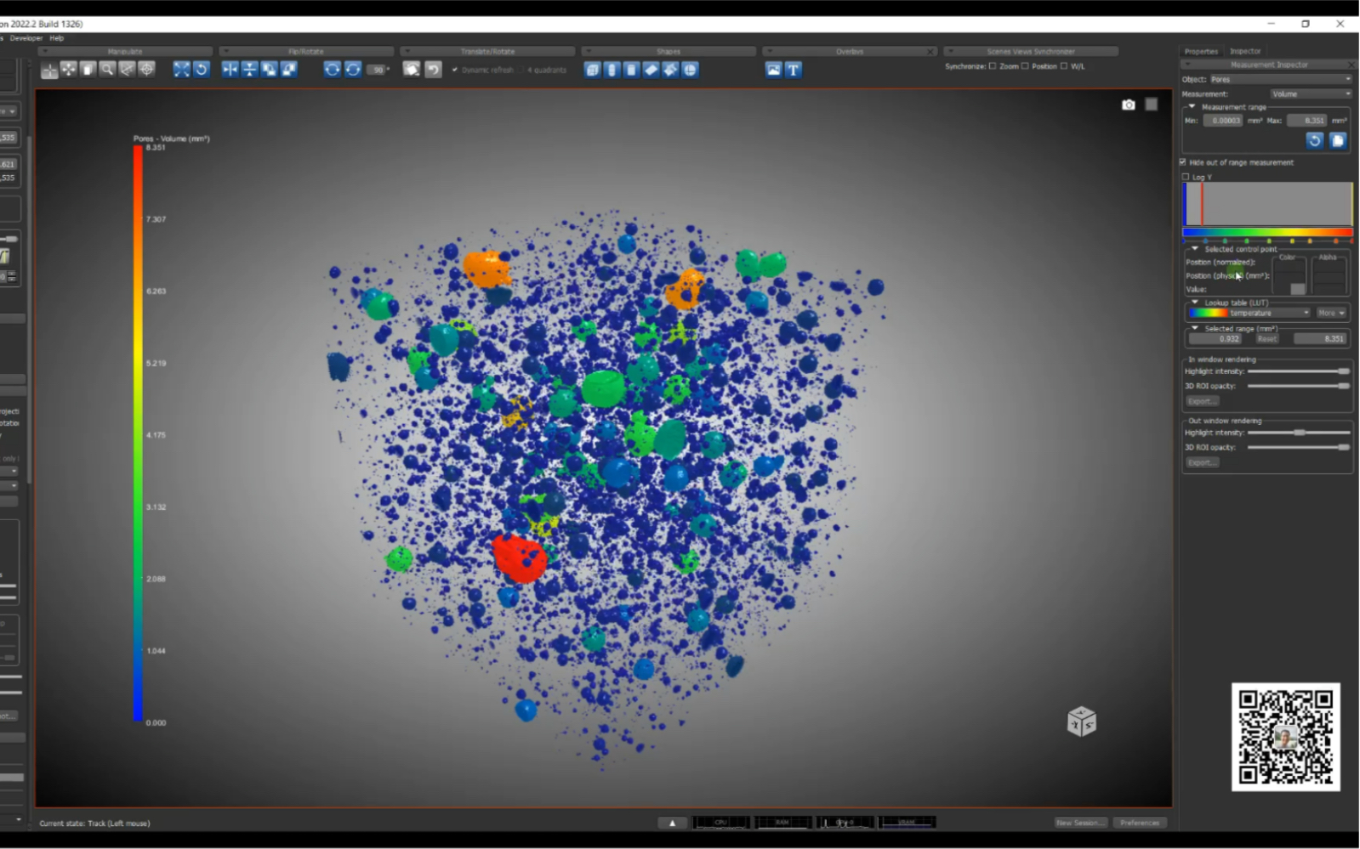Click the measurement Min value field
Image resolution: width=1360 pixels, height=849 pixels.
point(1223,121)
